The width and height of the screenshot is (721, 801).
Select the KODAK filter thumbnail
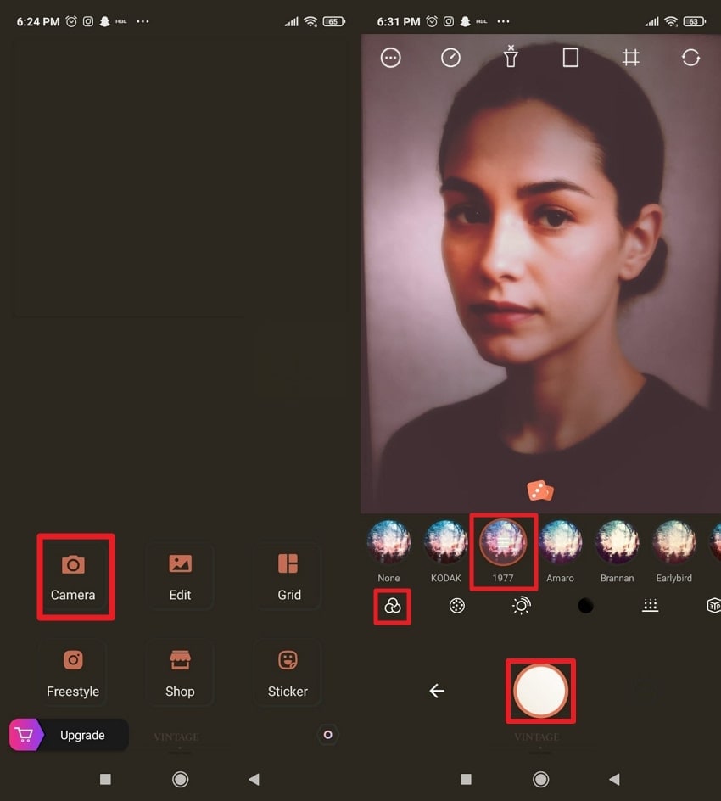pyautogui.click(x=446, y=542)
